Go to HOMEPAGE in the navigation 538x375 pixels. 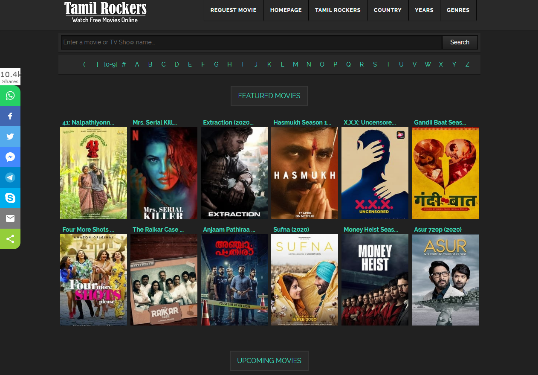point(286,10)
